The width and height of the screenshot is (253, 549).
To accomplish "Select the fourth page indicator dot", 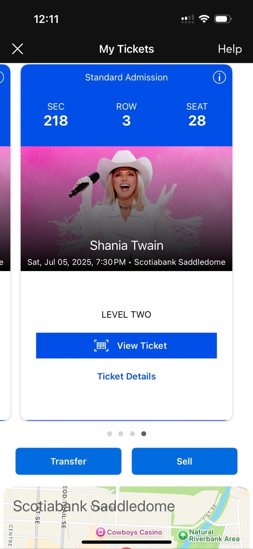I will 144,433.
